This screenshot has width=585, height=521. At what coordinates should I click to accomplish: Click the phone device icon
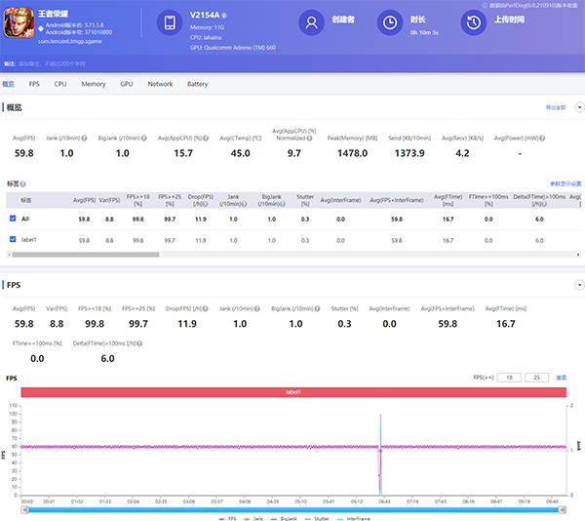(170, 23)
